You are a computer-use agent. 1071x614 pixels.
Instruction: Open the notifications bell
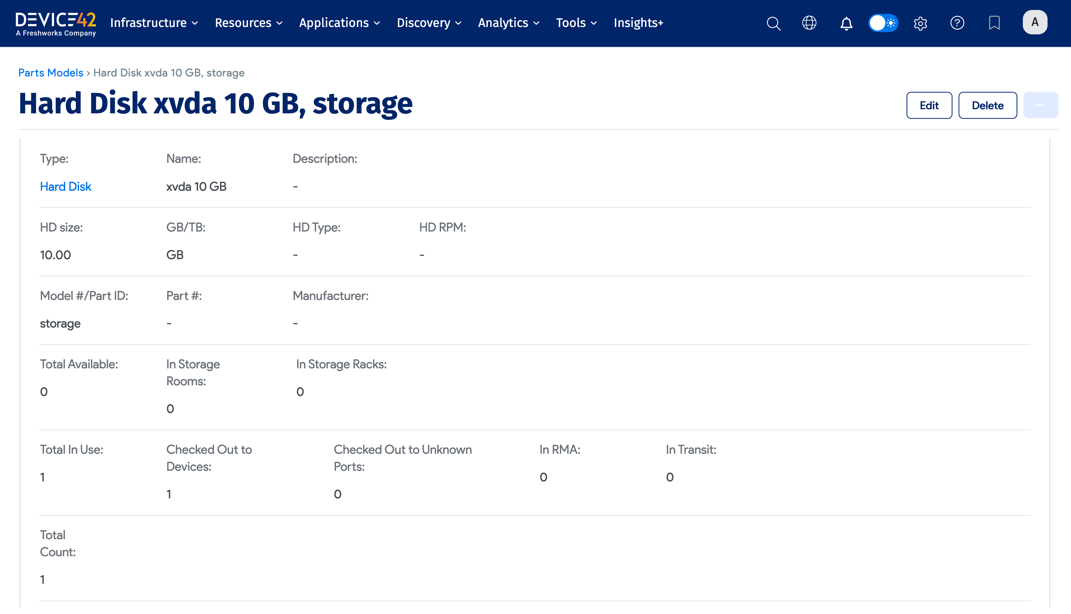pos(846,23)
